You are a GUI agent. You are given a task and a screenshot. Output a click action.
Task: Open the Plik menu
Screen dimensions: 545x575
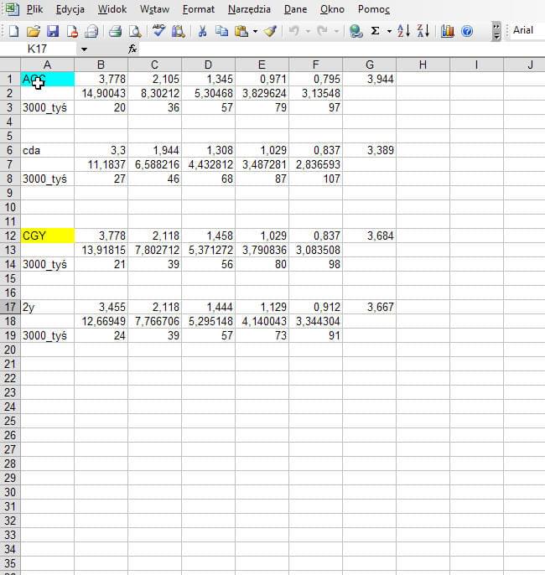pos(35,9)
